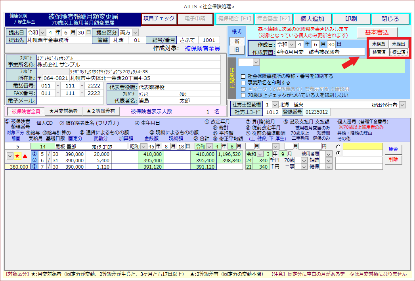Click the yellow star 月変対象者 icon
Viewport: 415px width, 281px height.
17,156
